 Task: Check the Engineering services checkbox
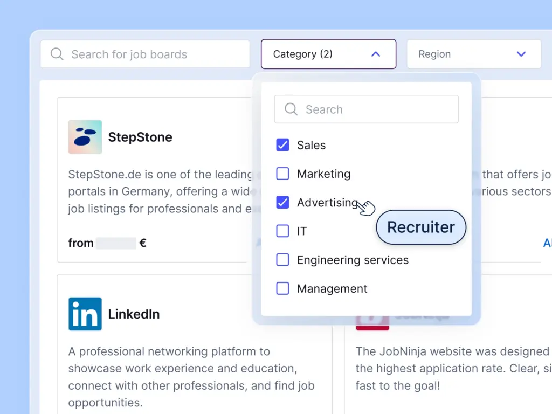[x=282, y=260]
